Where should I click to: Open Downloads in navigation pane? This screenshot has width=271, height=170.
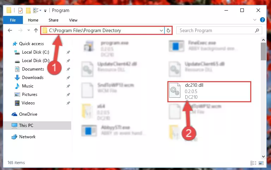(33, 78)
